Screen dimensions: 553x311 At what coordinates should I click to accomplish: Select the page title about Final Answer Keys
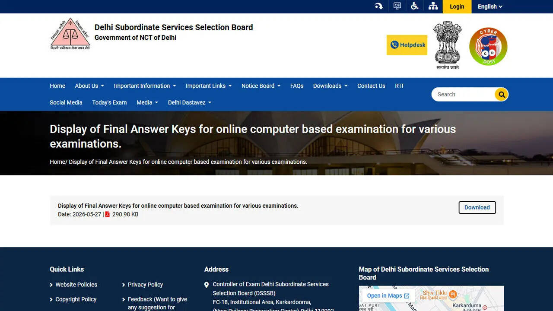253,136
